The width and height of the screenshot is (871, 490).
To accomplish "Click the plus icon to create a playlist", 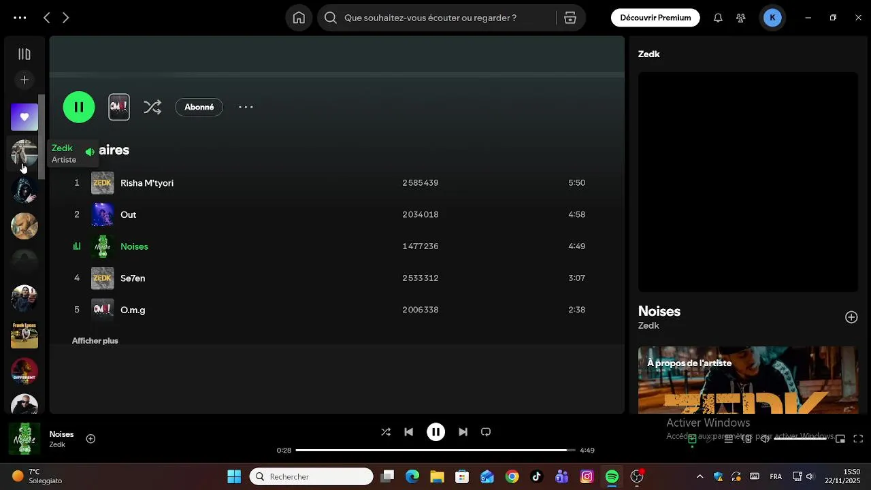I will [x=24, y=80].
